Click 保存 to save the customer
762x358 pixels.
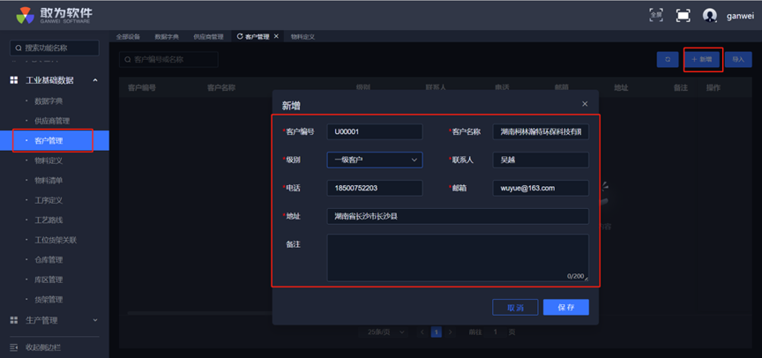tap(566, 308)
